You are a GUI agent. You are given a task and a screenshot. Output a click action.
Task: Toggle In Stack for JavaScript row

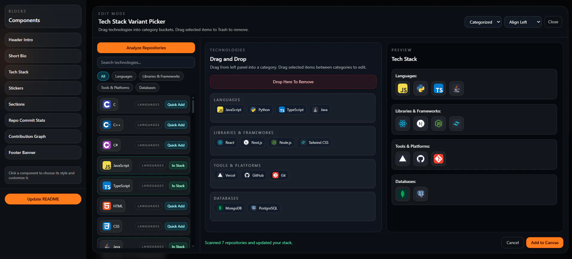click(x=178, y=166)
